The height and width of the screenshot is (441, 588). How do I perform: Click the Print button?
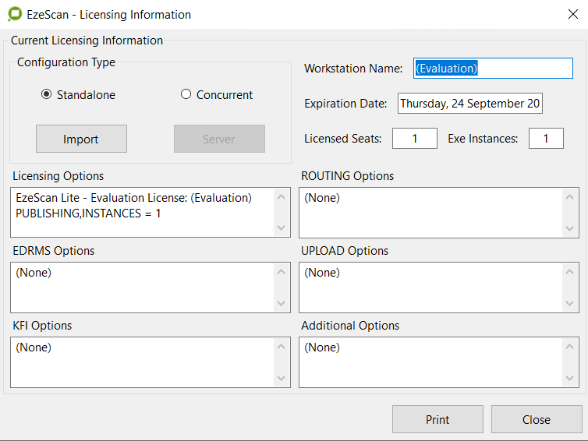coord(437,419)
